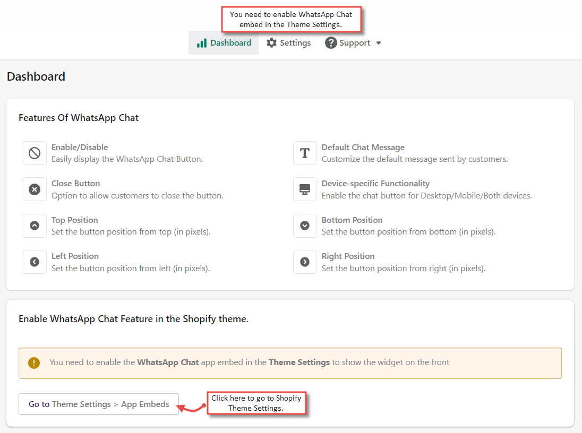Click the Close Button feature icon
Image resolution: width=582 pixels, height=433 pixels.
pyautogui.click(x=35, y=189)
